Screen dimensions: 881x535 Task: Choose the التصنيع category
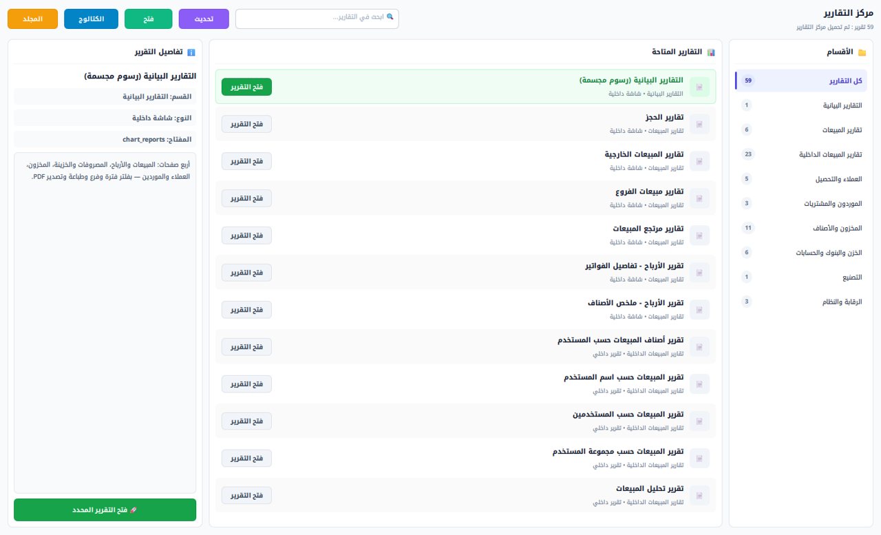[801, 277]
